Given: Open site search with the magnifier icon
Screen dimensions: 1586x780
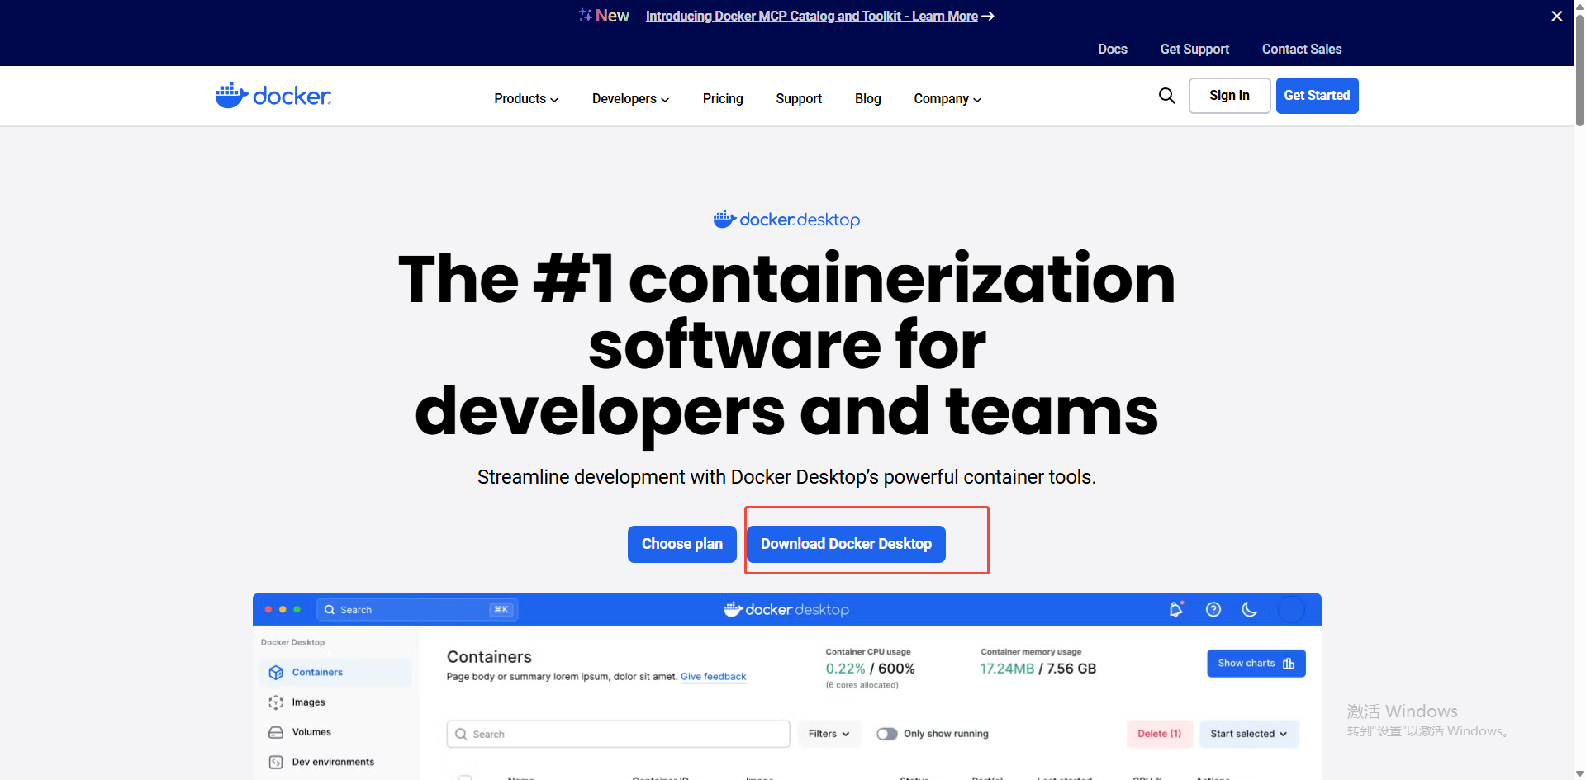Looking at the screenshot, I should tap(1166, 96).
